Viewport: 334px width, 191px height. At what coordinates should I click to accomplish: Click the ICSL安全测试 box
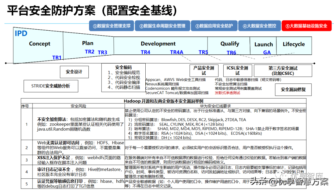point(238,70)
